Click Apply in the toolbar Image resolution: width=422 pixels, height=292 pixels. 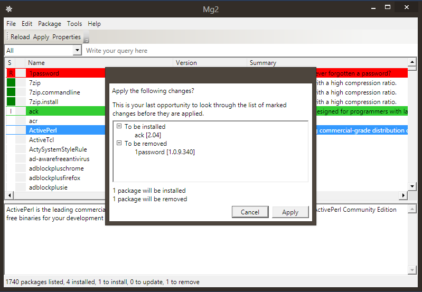[x=41, y=37]
